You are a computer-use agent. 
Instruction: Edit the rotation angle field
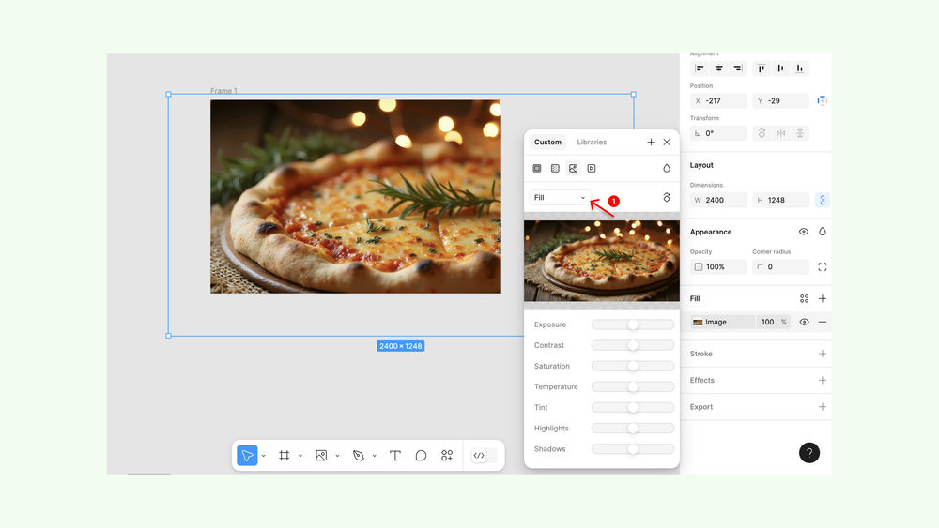pos(718,133)
